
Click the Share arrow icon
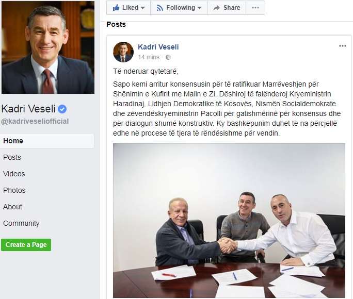[216, 8]
